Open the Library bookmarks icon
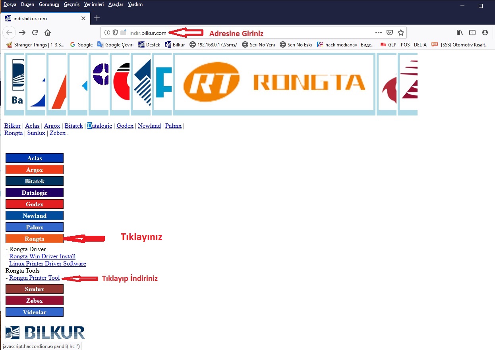Viewport: 495px width, 350px height. (460, 33)
